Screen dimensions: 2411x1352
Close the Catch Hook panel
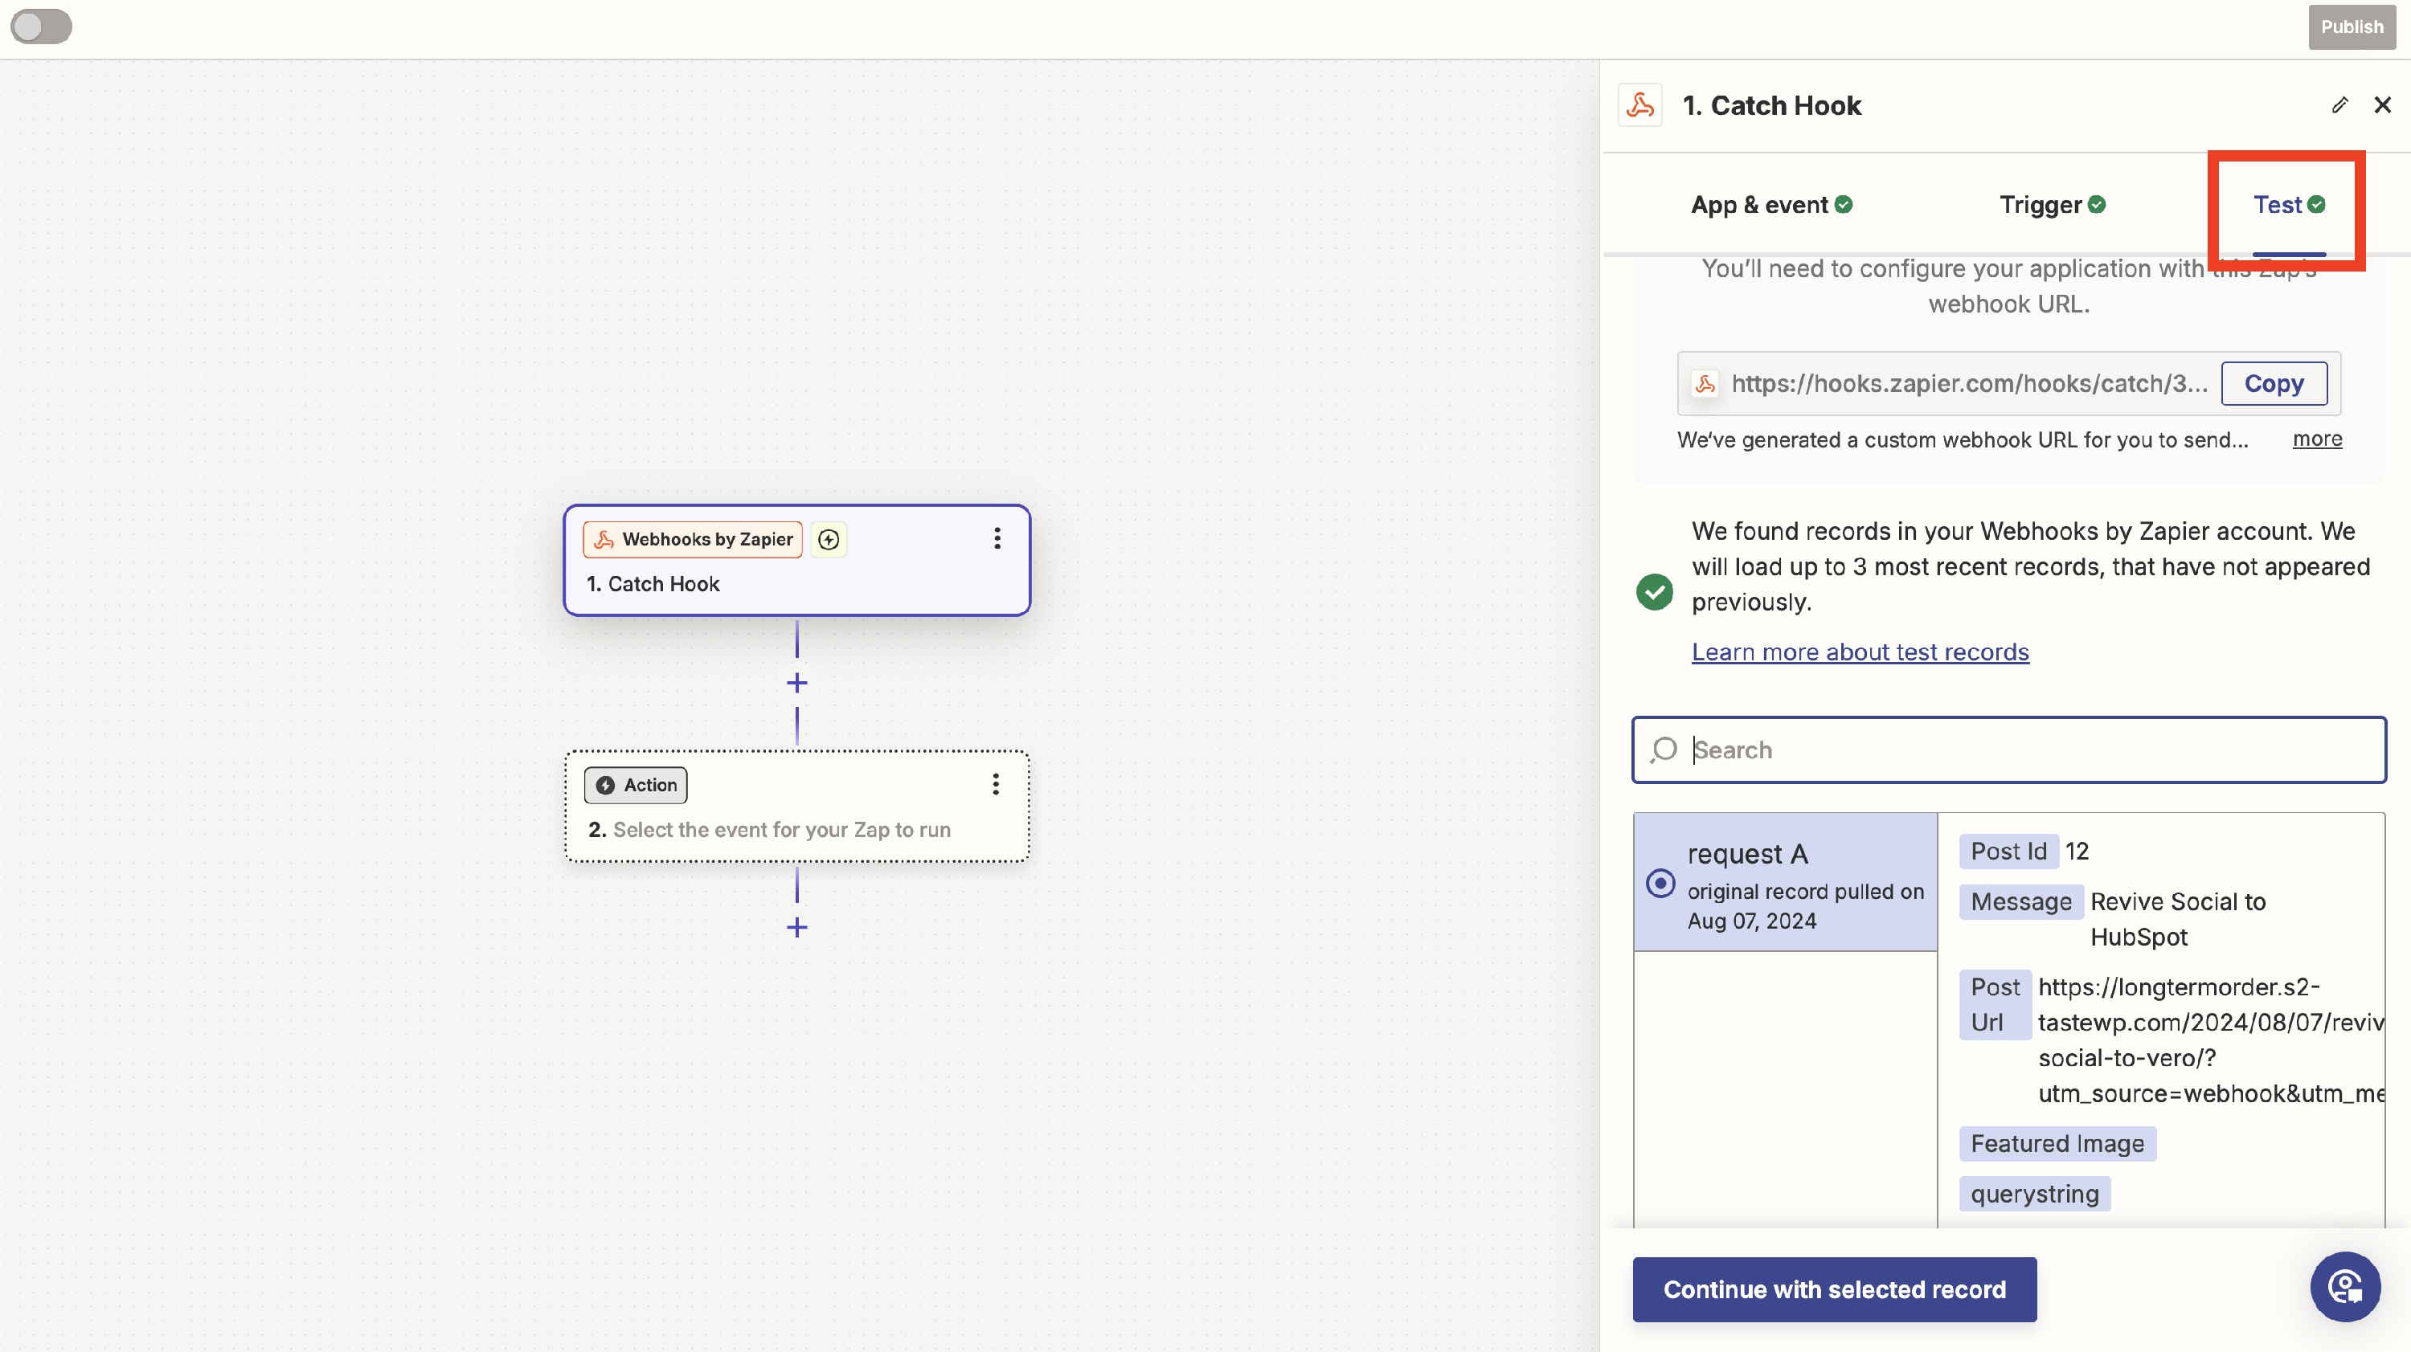(2382, 104)
